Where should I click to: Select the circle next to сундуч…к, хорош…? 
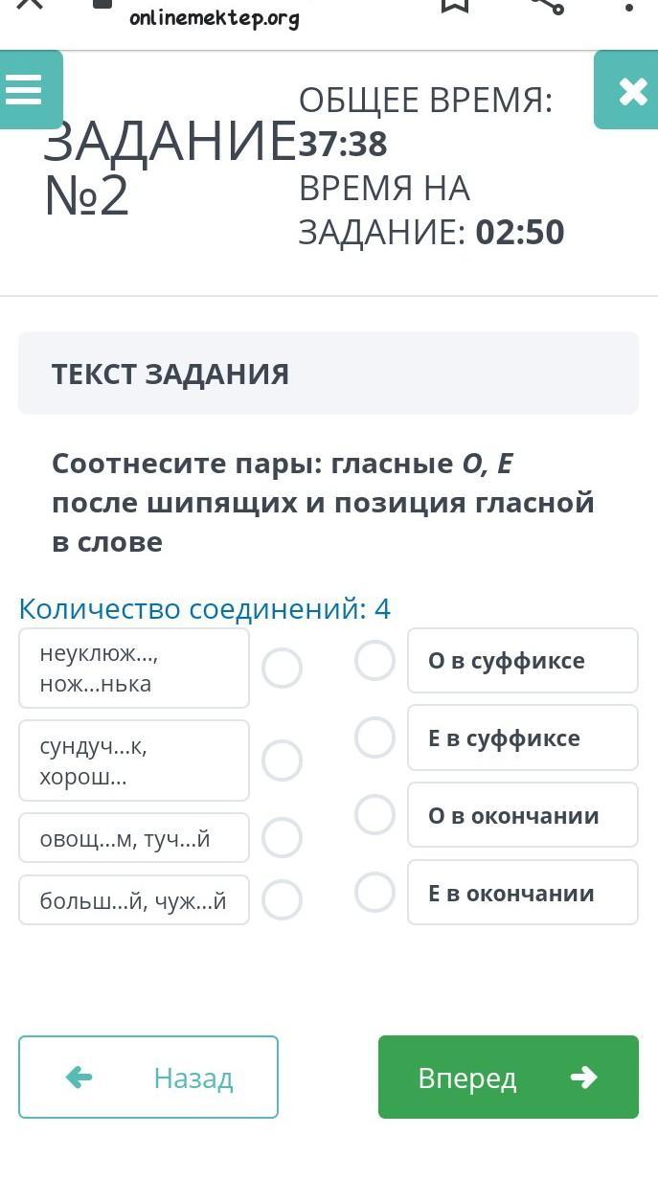(283, 760)
